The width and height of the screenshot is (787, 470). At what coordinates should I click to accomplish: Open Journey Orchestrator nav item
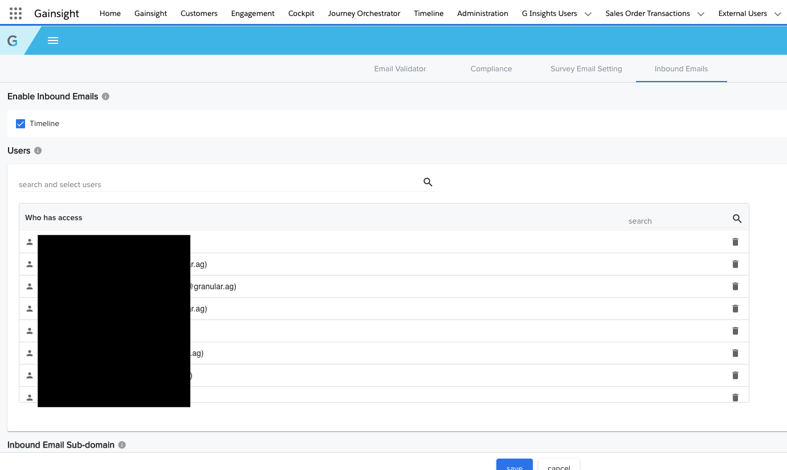364,13
